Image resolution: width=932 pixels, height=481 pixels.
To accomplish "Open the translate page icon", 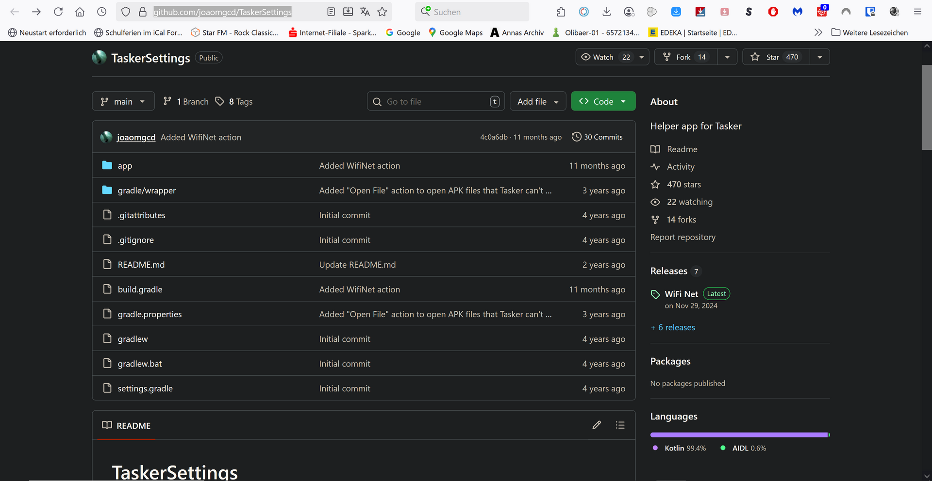I will (365, 12).
